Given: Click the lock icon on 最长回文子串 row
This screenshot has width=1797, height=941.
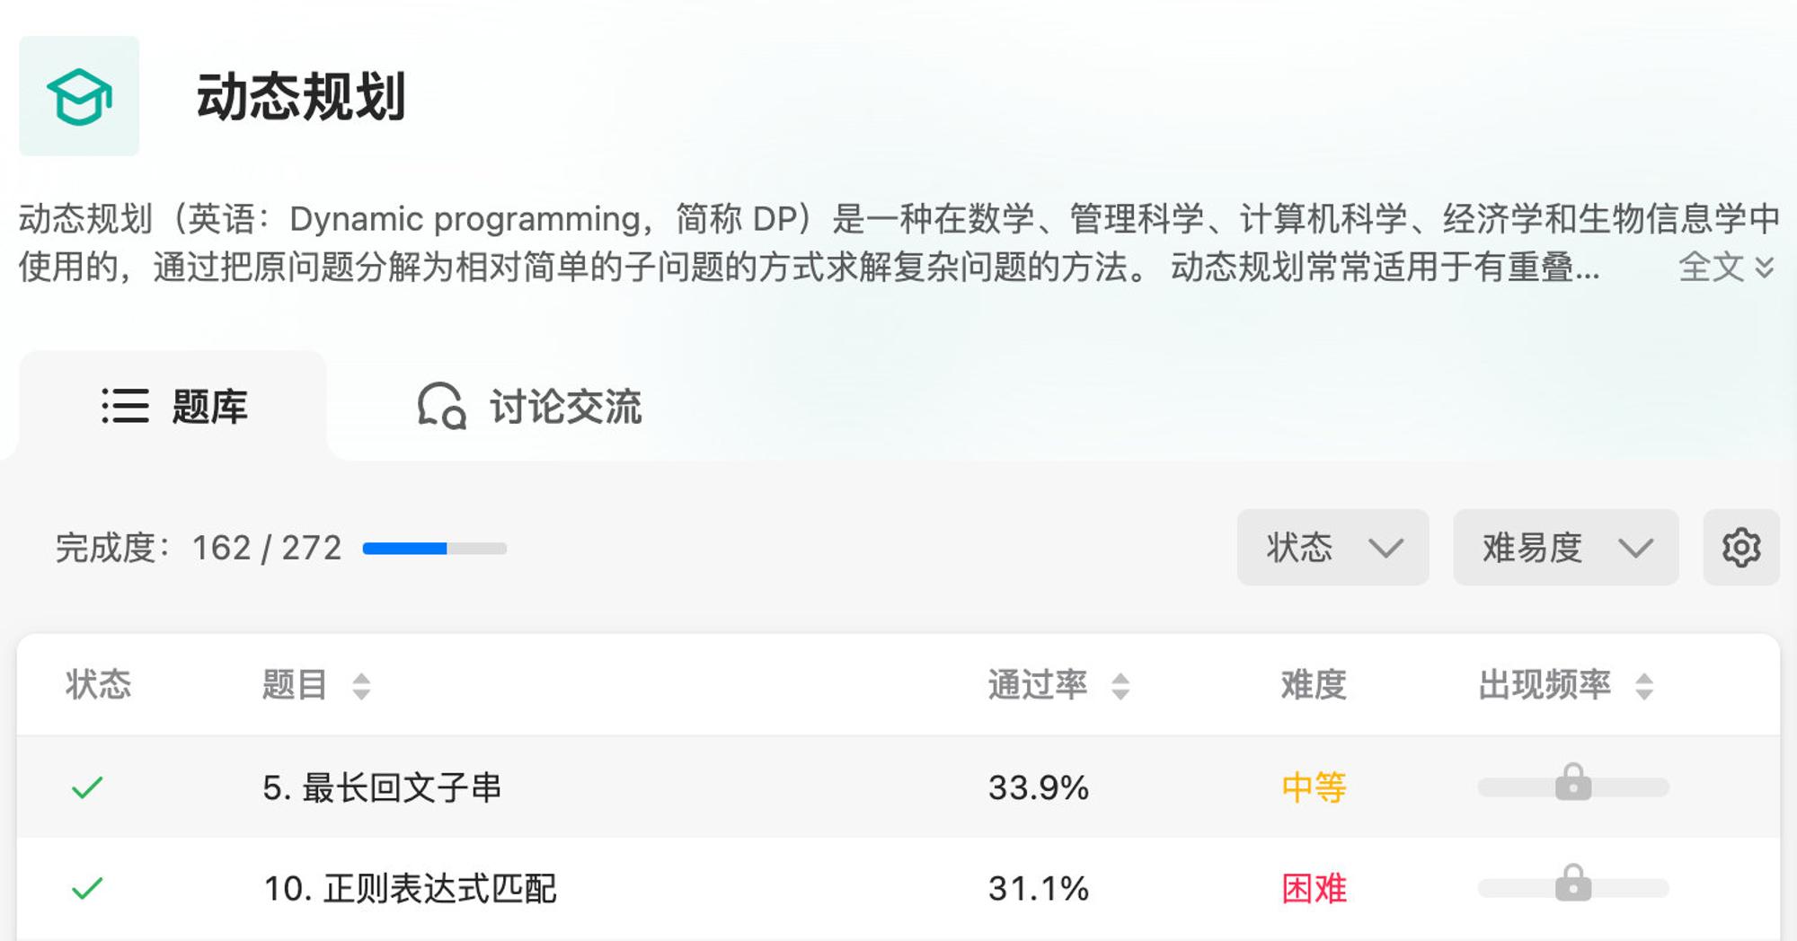Looking at the screenshot, I should pos(1573,782).
